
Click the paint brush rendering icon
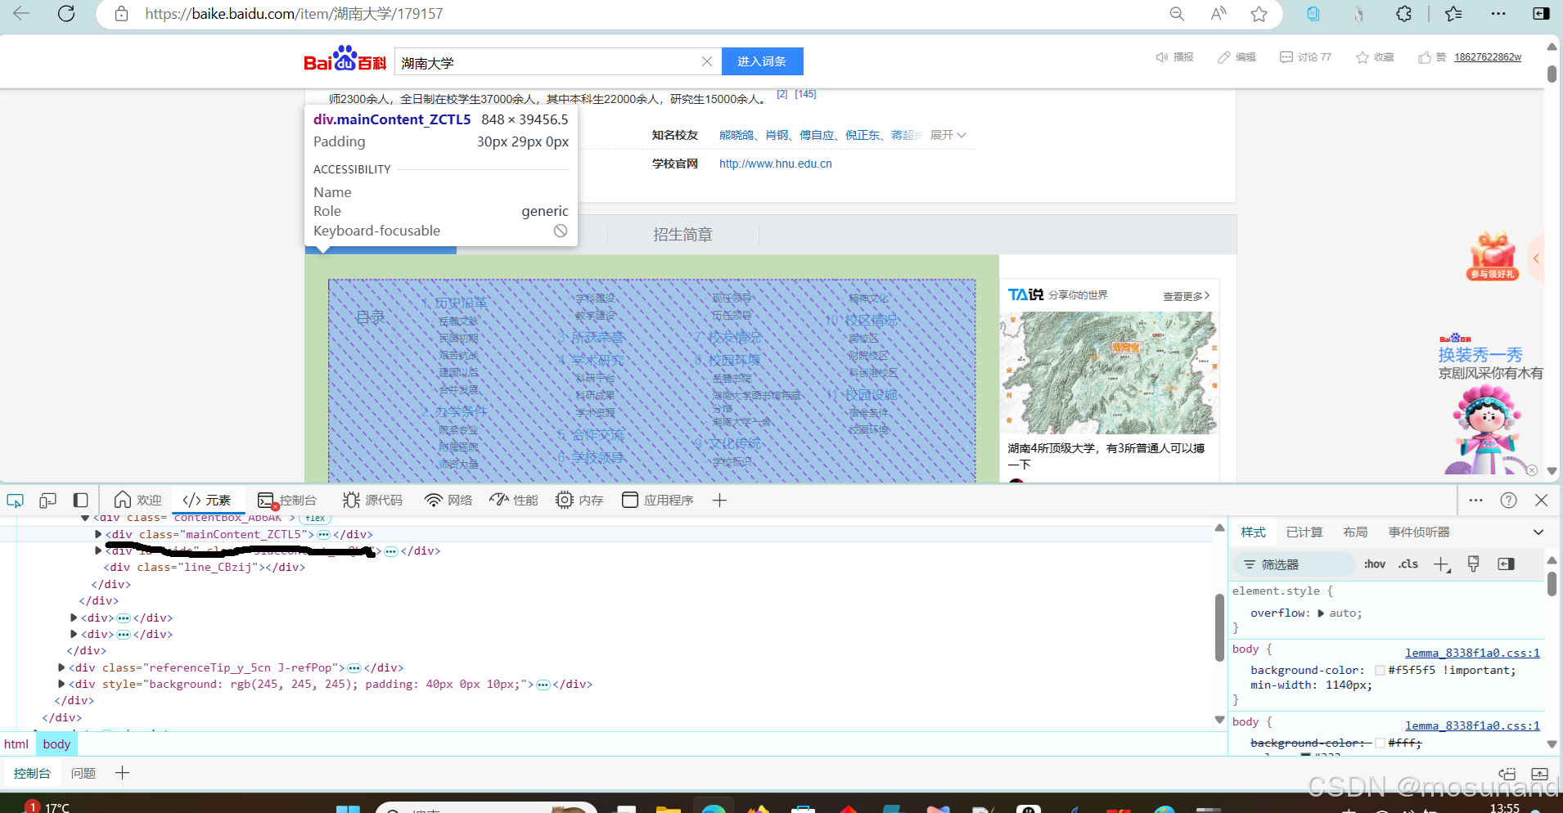(x=1474, y=564)
